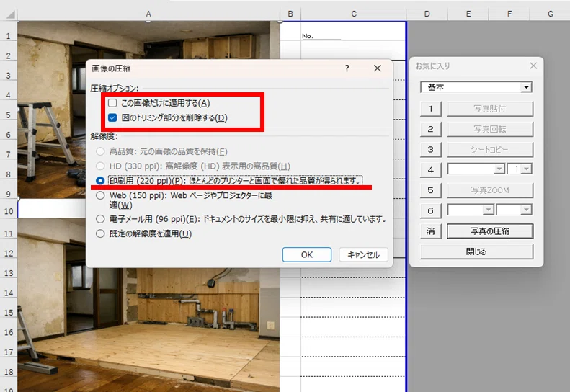Click the 写真ZOOM button
Image resolution: width=570 pixels, height=392 pixels.
click(490, 190)
